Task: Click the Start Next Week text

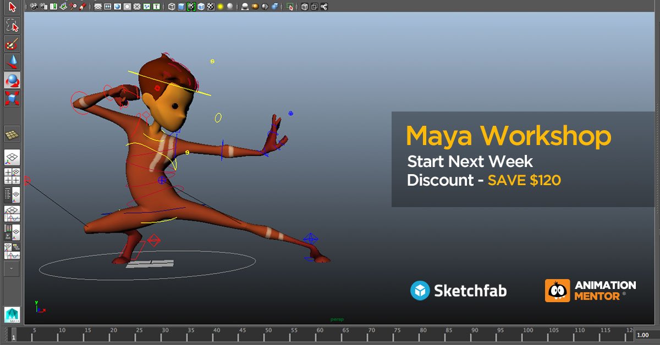Action: [470, 162]
